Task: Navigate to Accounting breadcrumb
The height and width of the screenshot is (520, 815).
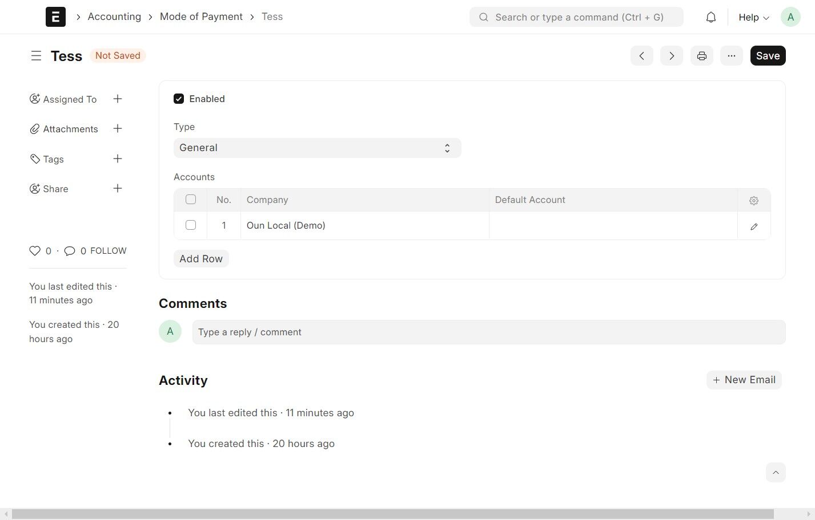Action: tap(114, 17)
